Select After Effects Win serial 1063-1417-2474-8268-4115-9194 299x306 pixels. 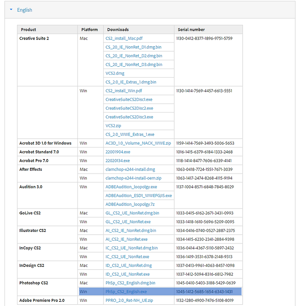[204, 178]
